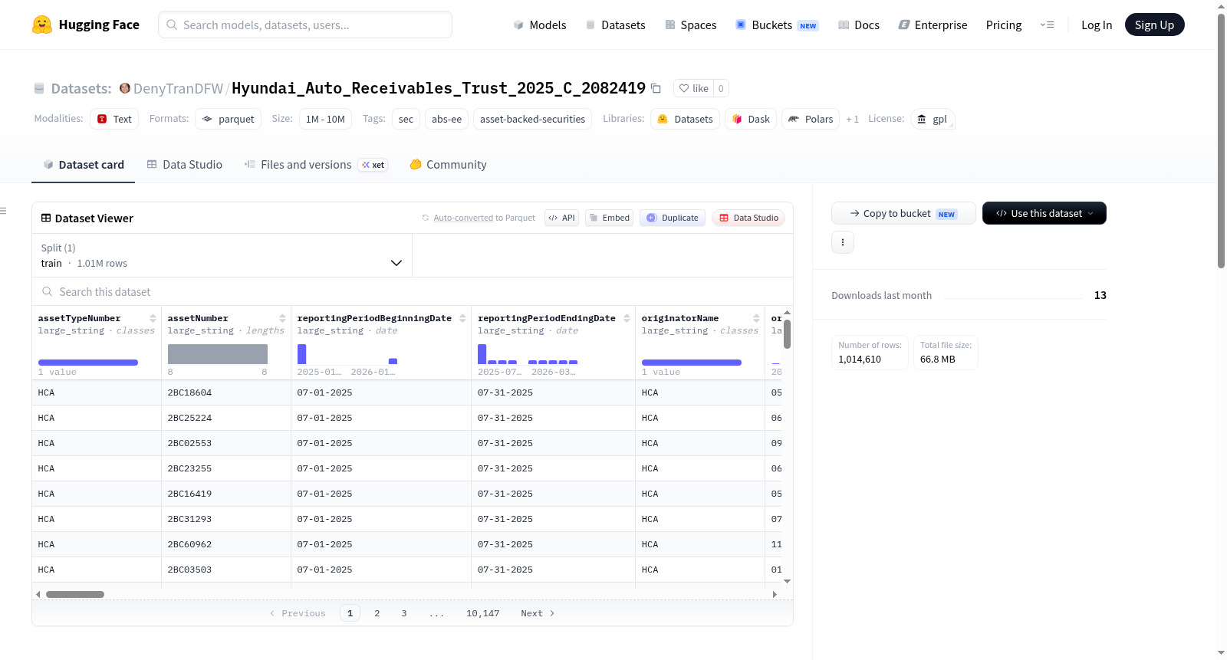This screenshot has height=660, width=1227.
Task: Duplicate the dataset viewer
Action: (673, 218)
